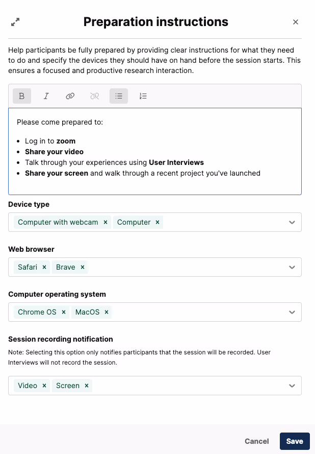Switch to numbered list formatting
This screenshot has height=454, width=315.
[x=143, y=96]
